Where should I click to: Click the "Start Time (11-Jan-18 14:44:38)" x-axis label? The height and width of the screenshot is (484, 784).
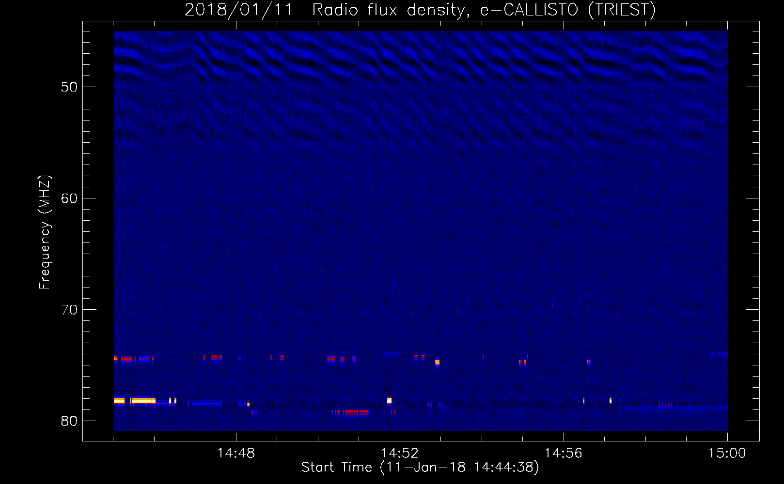pos(420,468)
